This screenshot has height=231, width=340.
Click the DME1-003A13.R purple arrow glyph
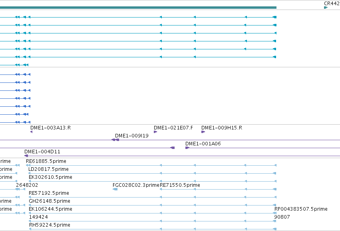pyautogui.click(x=32, y=132)
